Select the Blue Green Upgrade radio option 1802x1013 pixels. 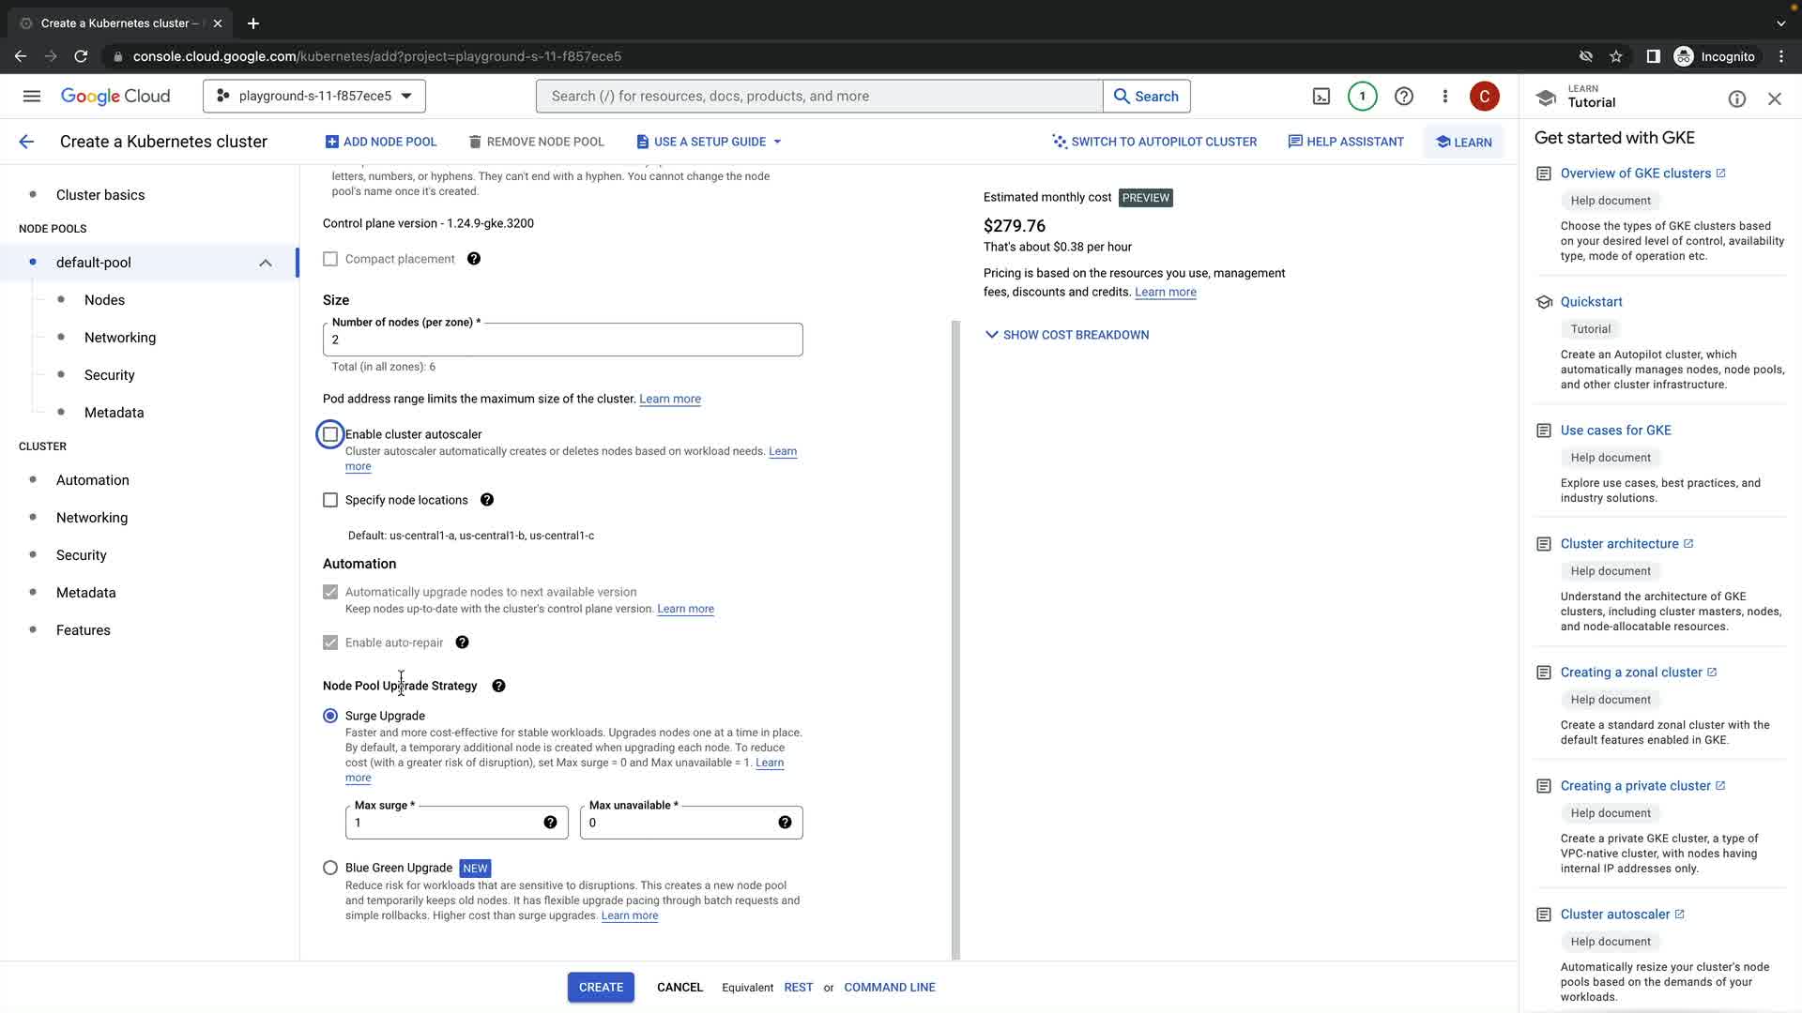330,868
